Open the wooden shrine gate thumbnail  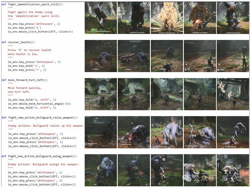pyautogui.click(x=233, y=94)
